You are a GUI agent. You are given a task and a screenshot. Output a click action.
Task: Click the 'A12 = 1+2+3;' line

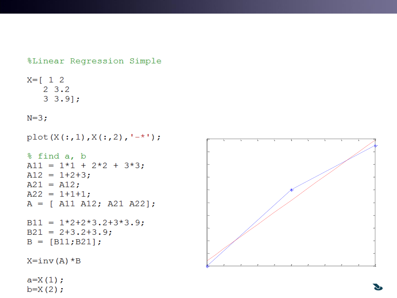pyautogui.click(x=59, y=175)
